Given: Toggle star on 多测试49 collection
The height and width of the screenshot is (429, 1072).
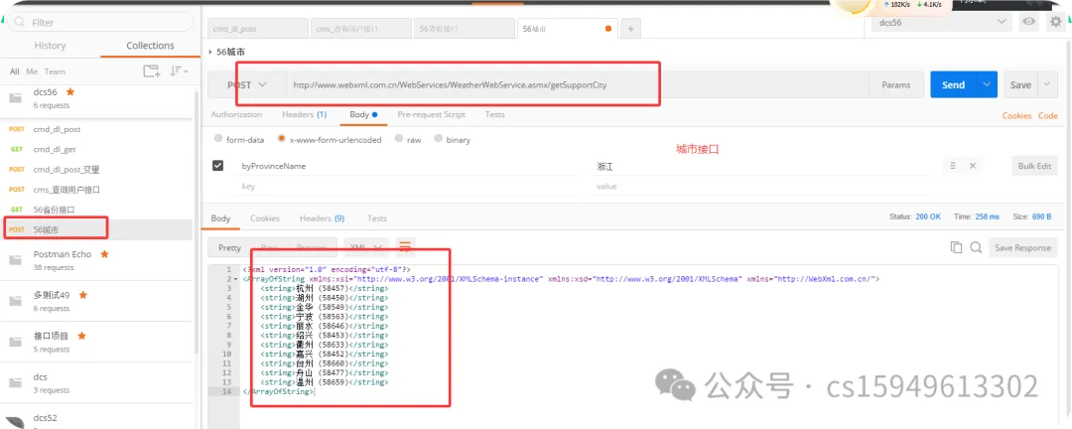Looking at the screenshot, I should pyautogui.click(x=82, y=295).
